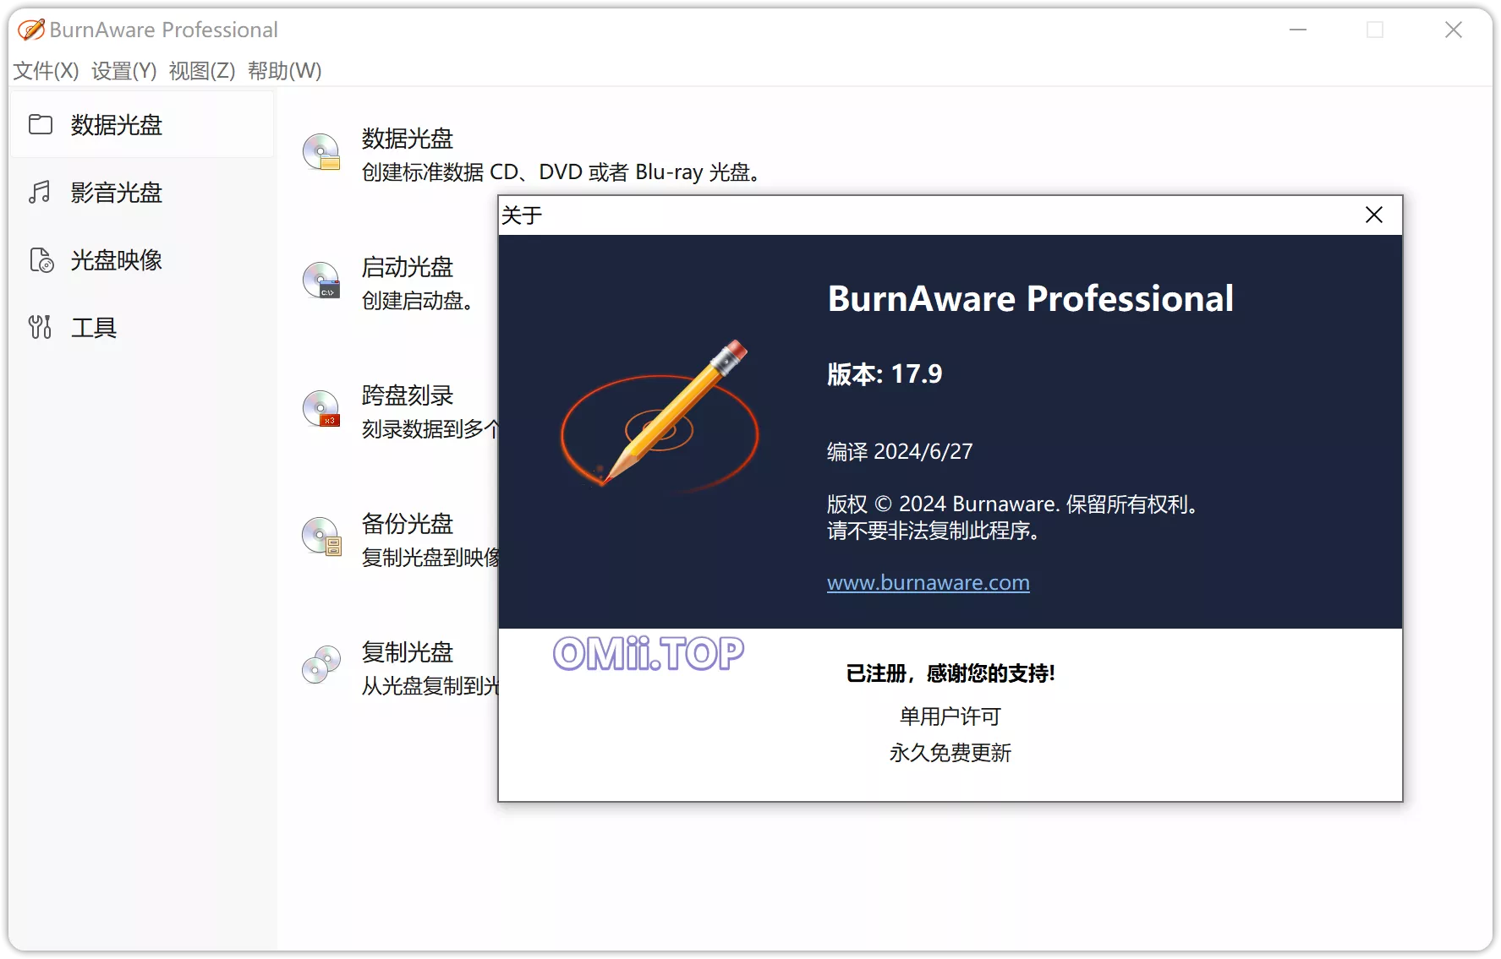Open the 视图(Z) menu

(201, 71)
